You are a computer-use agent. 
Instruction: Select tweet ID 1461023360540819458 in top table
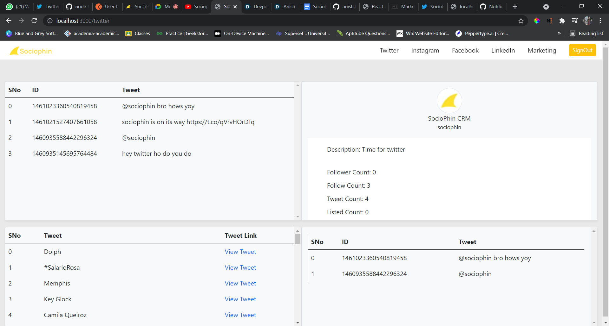64,106
